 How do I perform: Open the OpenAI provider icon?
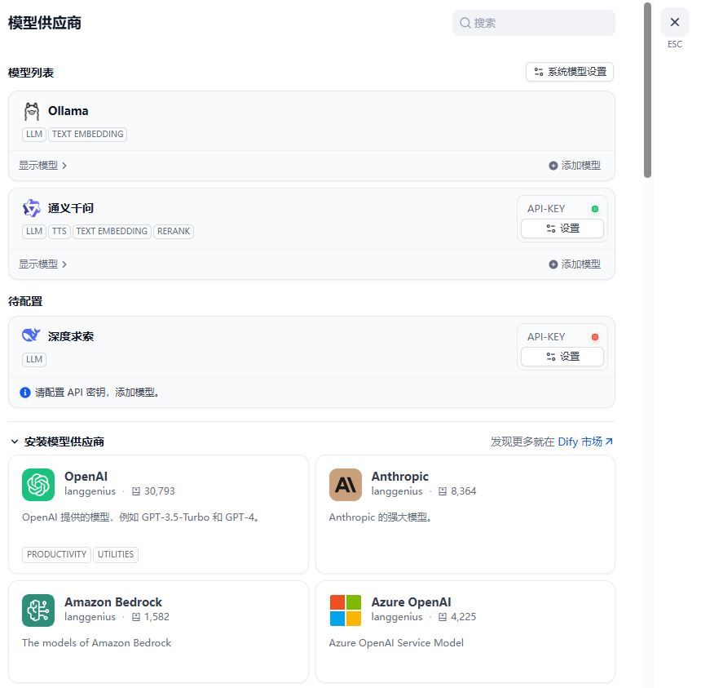[38, 485]
